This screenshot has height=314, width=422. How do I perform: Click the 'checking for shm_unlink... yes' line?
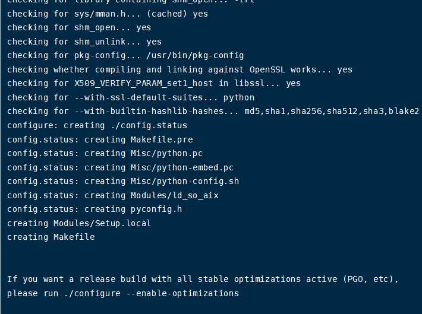point(84,42)
